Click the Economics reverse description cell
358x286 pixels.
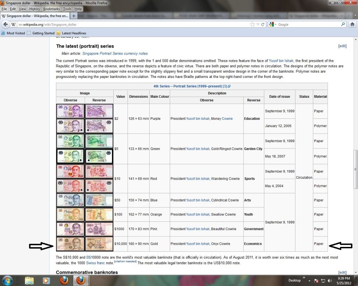tap(254, 244)
